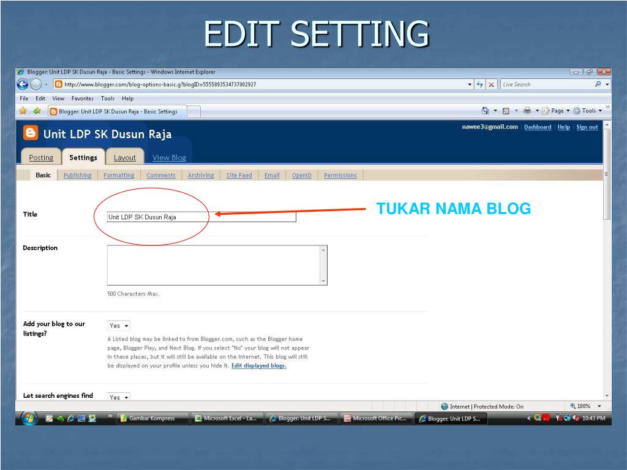Screen dimensions: 627x470
Task: Click the Internet Protected Mode status globe
Action: [445, 406]
